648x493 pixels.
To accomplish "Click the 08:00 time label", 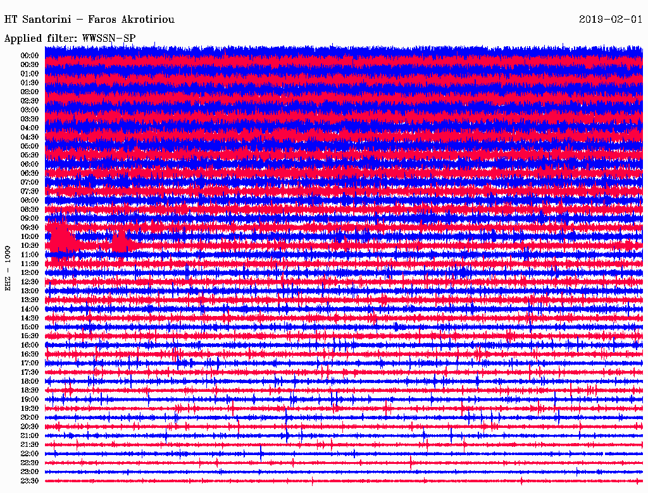I will [x=30, y=200].
